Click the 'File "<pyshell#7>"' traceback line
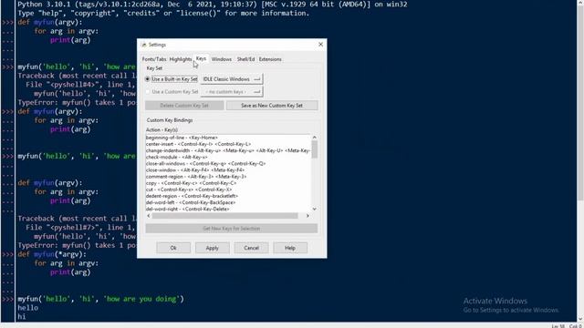The height and width of the screenshot is (328, 584). (81, 228)
